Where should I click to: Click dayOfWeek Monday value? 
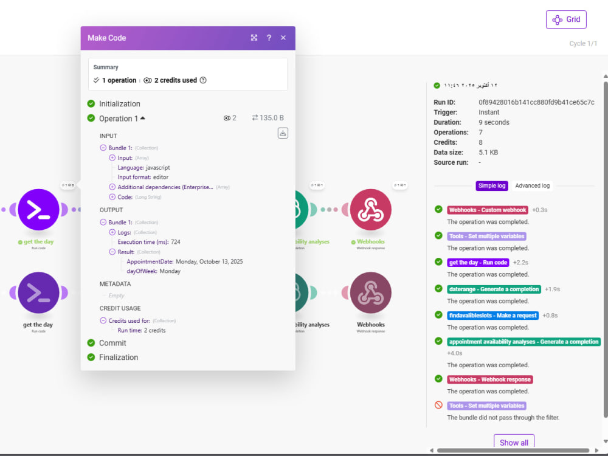[170, 271]
